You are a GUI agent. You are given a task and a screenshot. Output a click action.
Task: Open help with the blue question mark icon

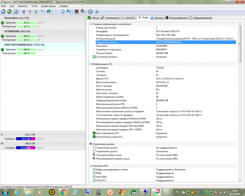pos(90,11)
